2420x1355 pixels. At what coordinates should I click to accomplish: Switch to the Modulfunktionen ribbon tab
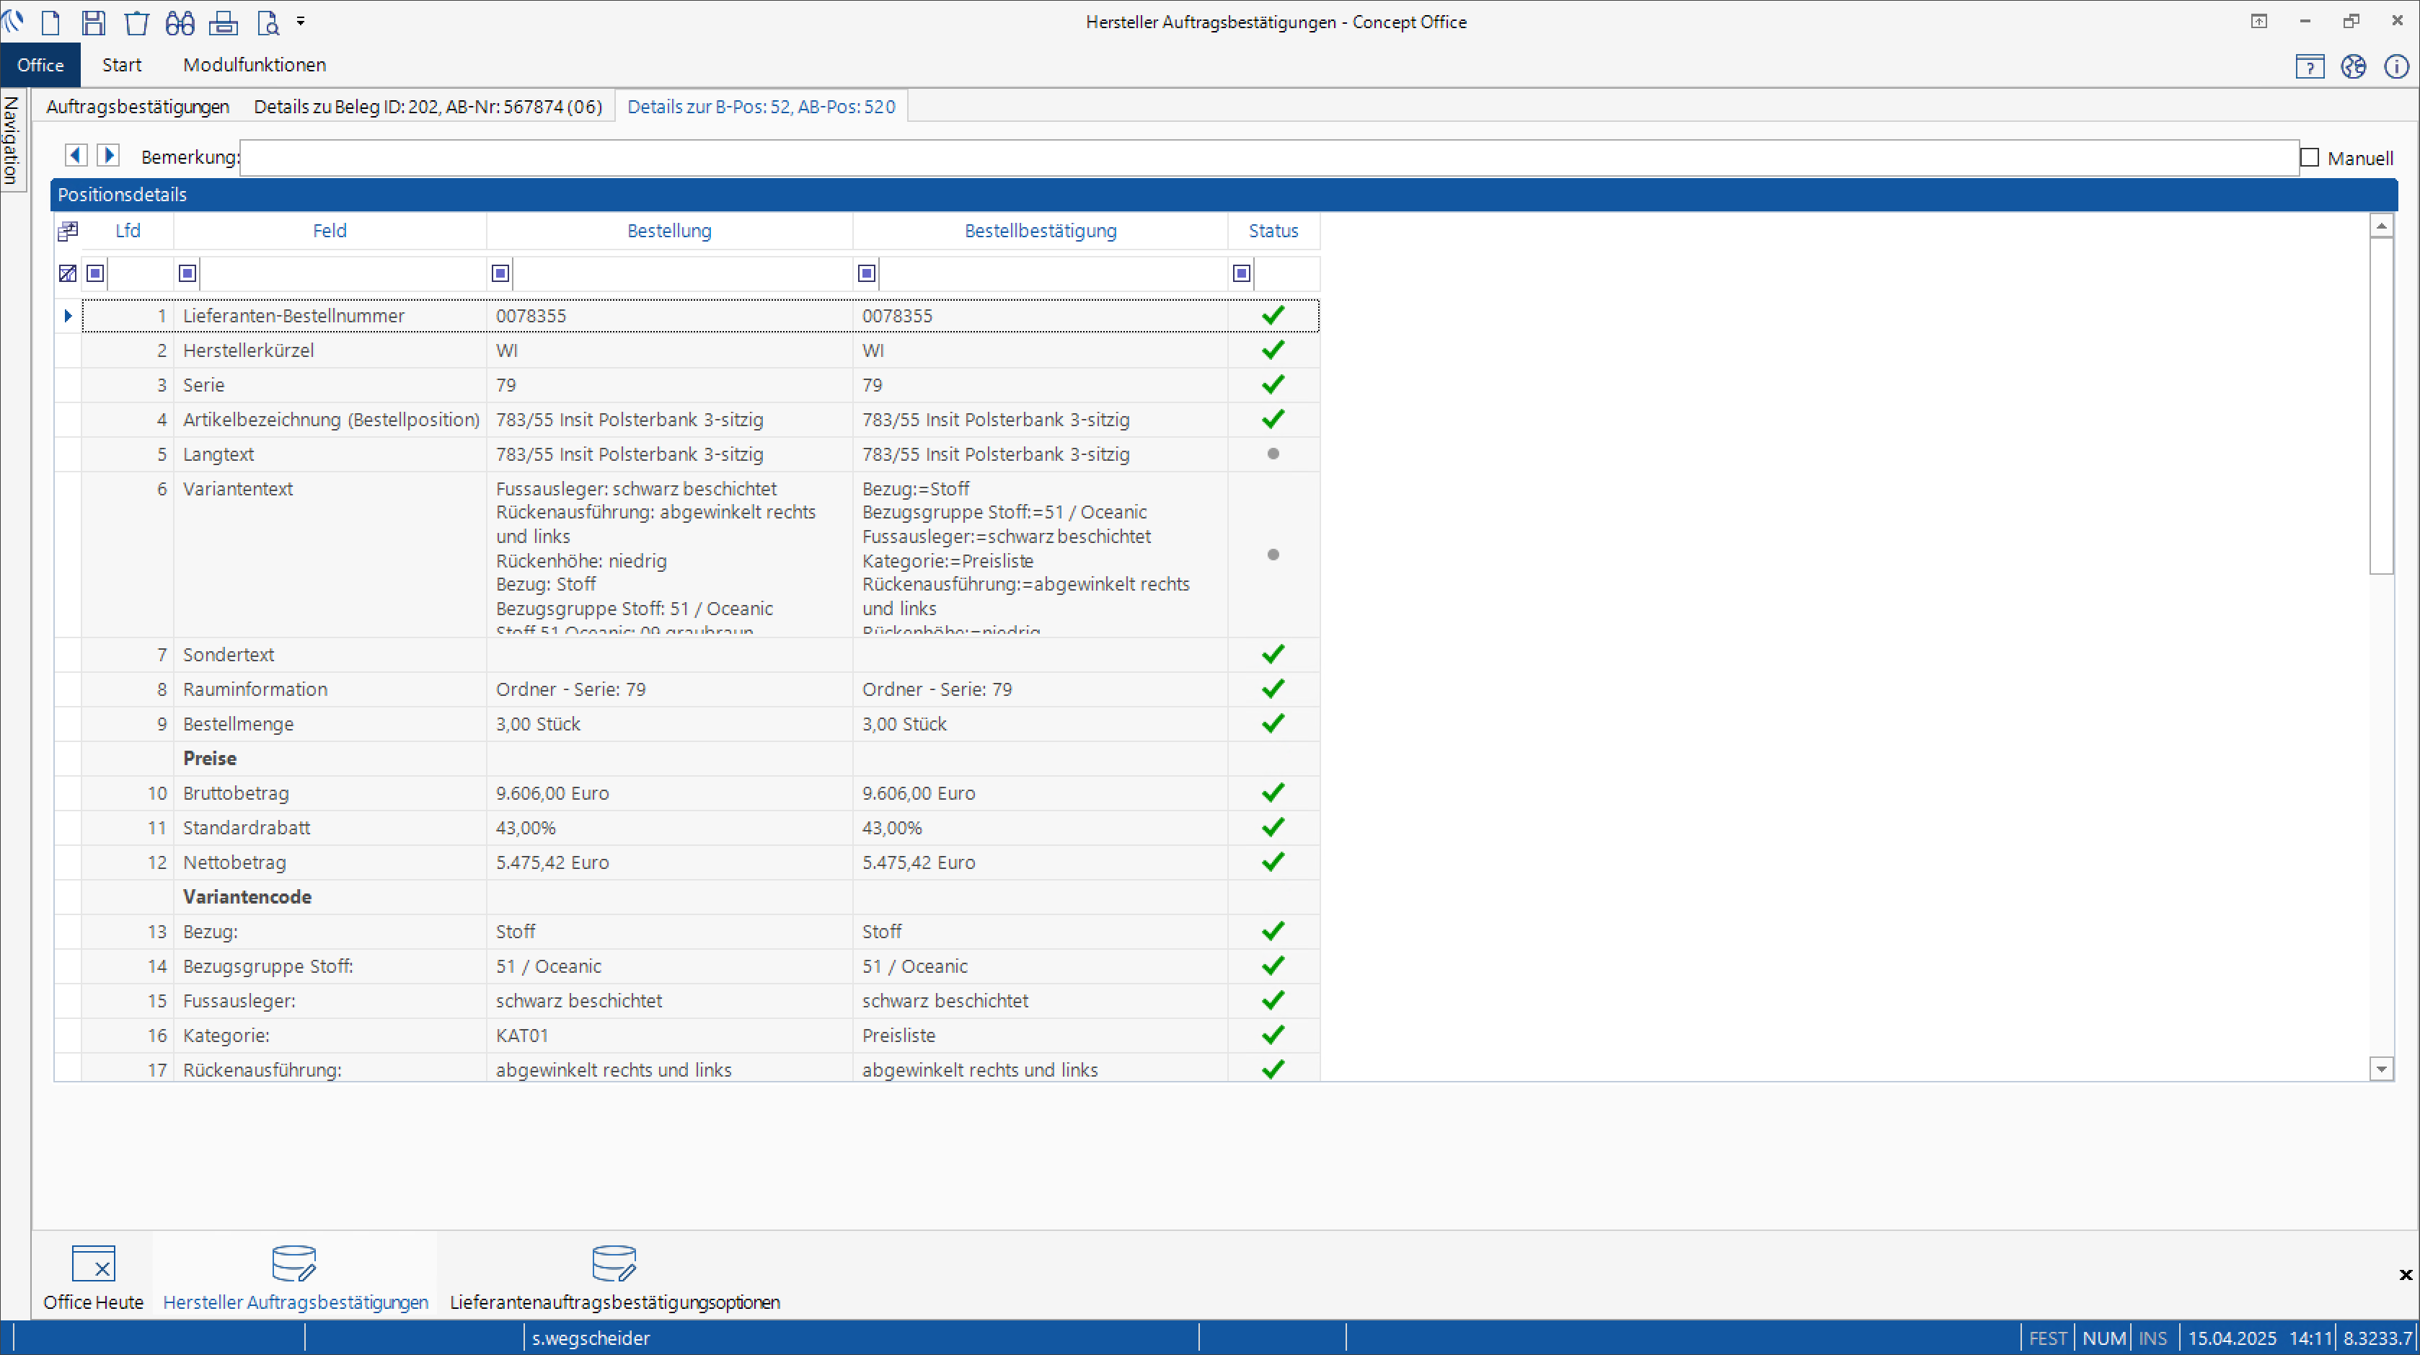pos(254,65)
